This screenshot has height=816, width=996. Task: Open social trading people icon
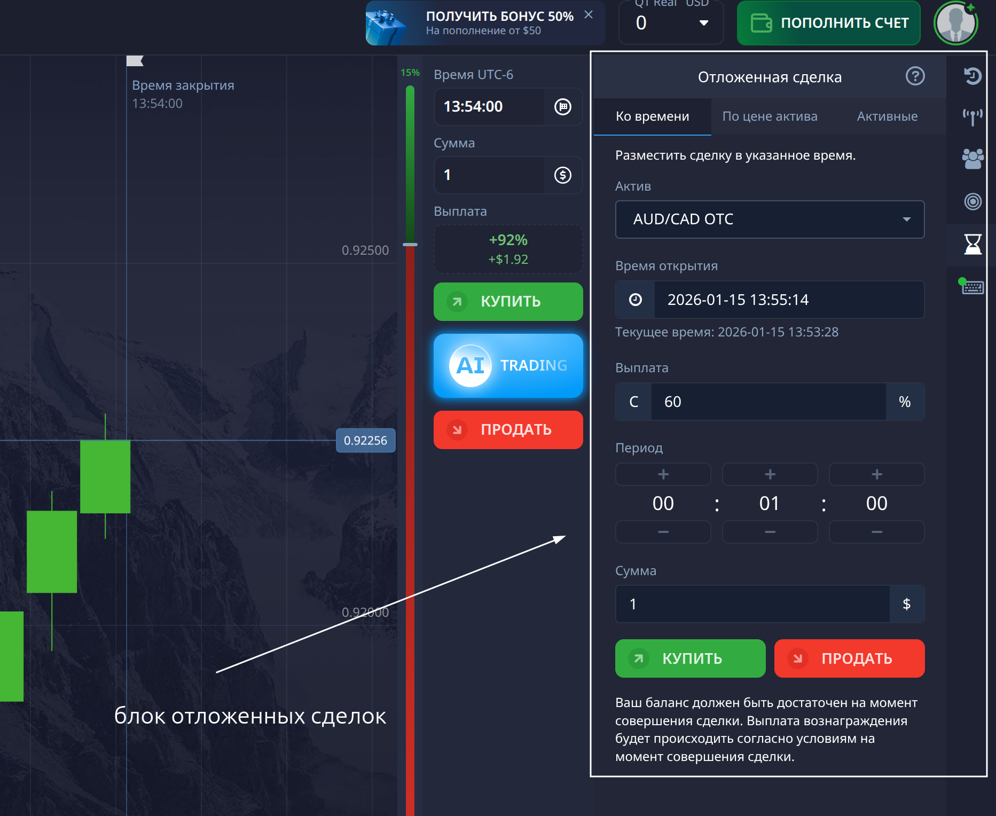972,159
